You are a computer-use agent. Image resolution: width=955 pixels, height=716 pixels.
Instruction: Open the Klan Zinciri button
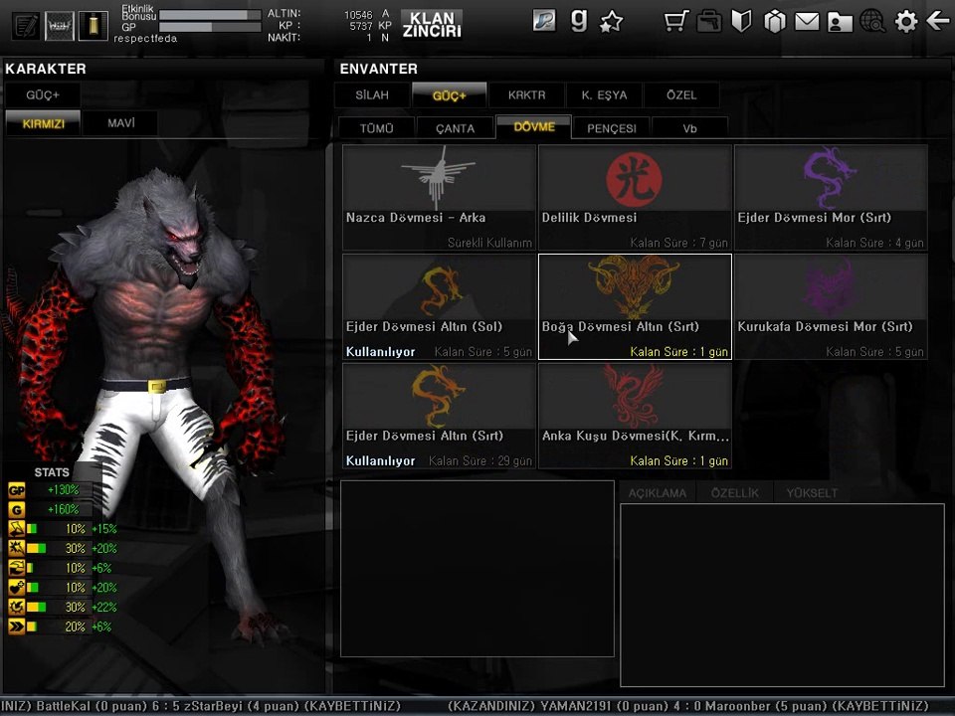(432, 24)
